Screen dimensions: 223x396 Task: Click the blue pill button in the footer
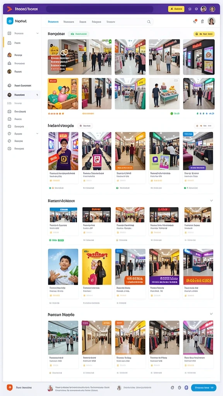[x=204, y=387]
